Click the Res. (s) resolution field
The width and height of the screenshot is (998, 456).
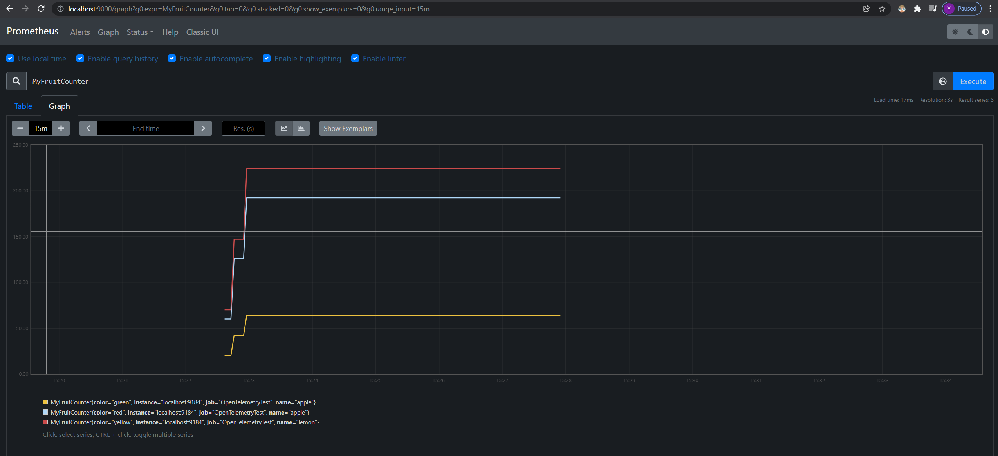pos(244,128)
